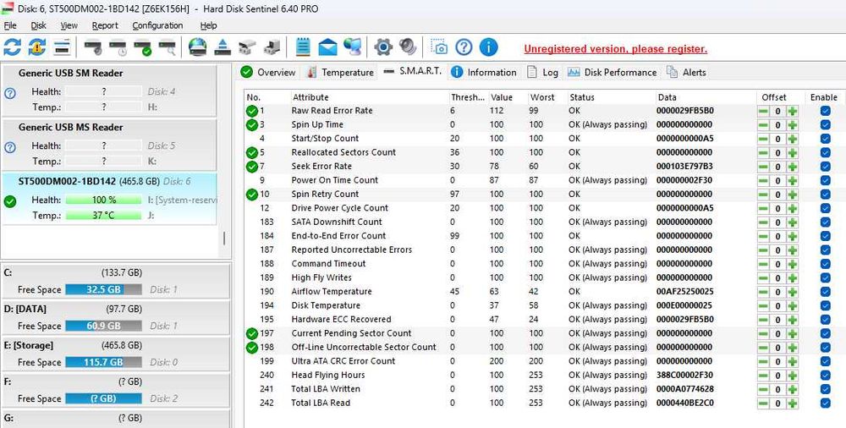Image resolution: width=846 pixels, height=428 pixels.
Task: Click the gear configuration icon
Action: pyautogui.click(x=383, y=47)
